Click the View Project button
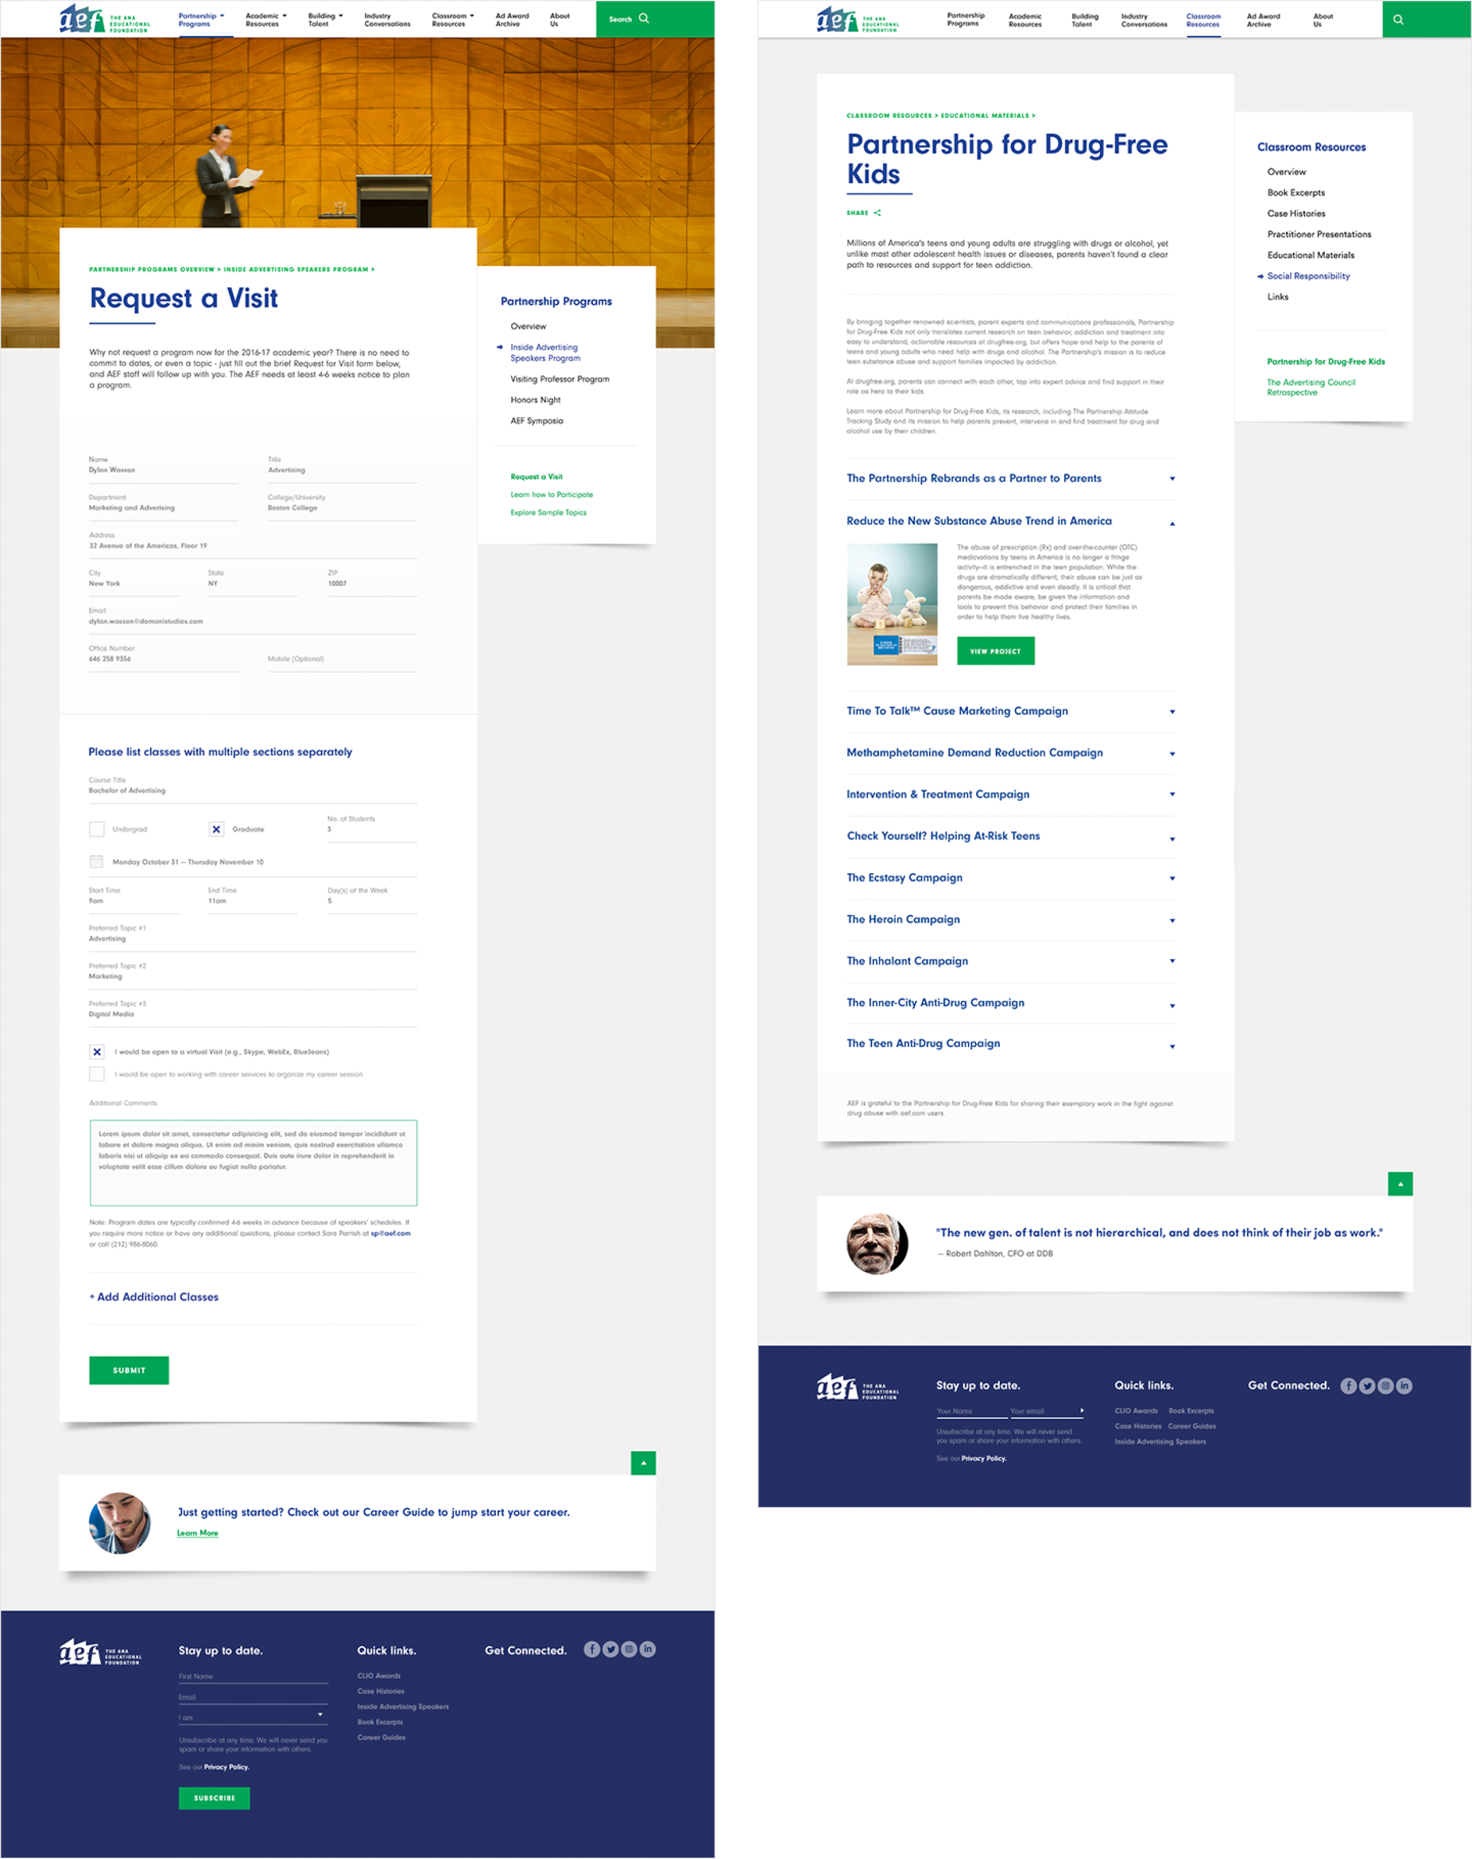Screen dimensions: 1472x1859 (x=996, y=651)
